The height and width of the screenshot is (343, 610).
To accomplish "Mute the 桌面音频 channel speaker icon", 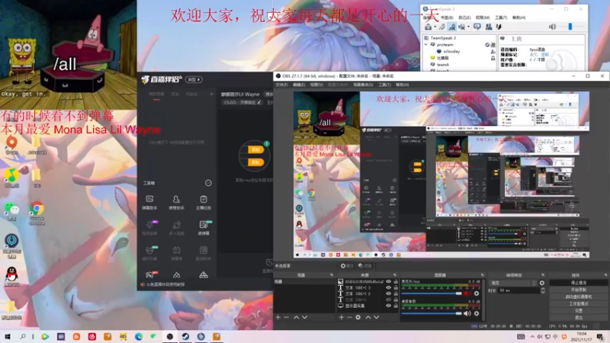I will (467, 313).
